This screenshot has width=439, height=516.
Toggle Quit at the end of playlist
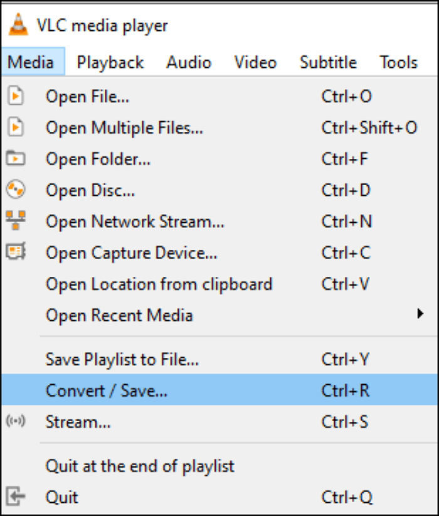(140, 466)
